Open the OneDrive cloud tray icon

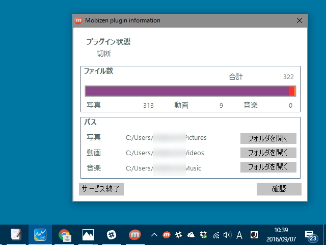191,235
